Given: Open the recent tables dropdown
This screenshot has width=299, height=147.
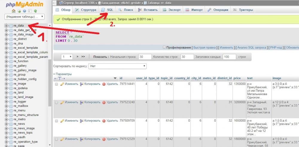Looking at the screenshot, I should (25, 16).
